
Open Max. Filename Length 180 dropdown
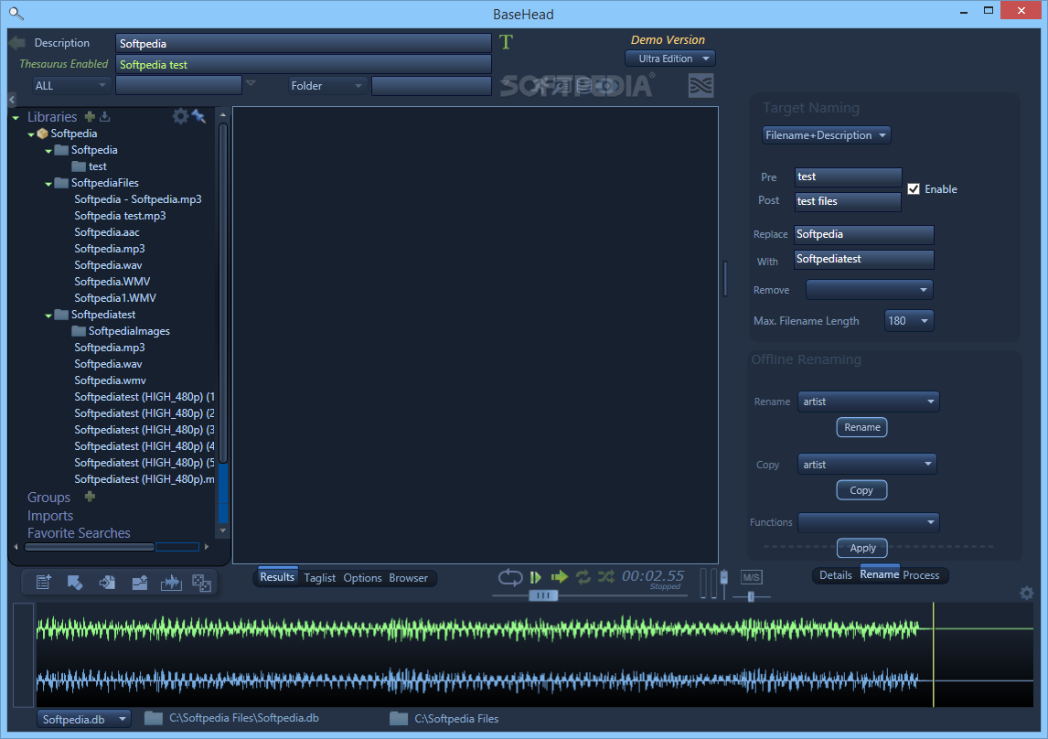[909, 321]
